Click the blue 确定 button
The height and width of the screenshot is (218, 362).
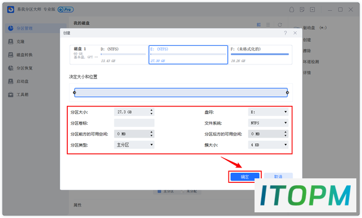point(245,177)
